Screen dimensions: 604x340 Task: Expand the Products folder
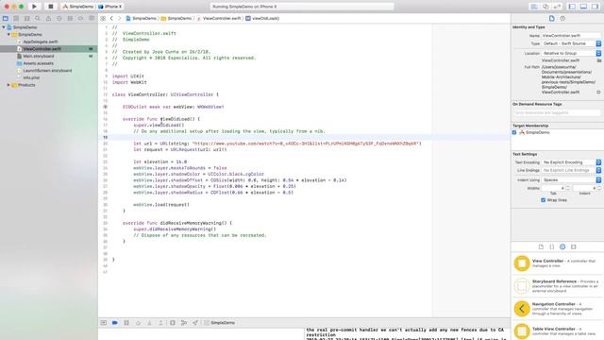click(x=8, y=85)
